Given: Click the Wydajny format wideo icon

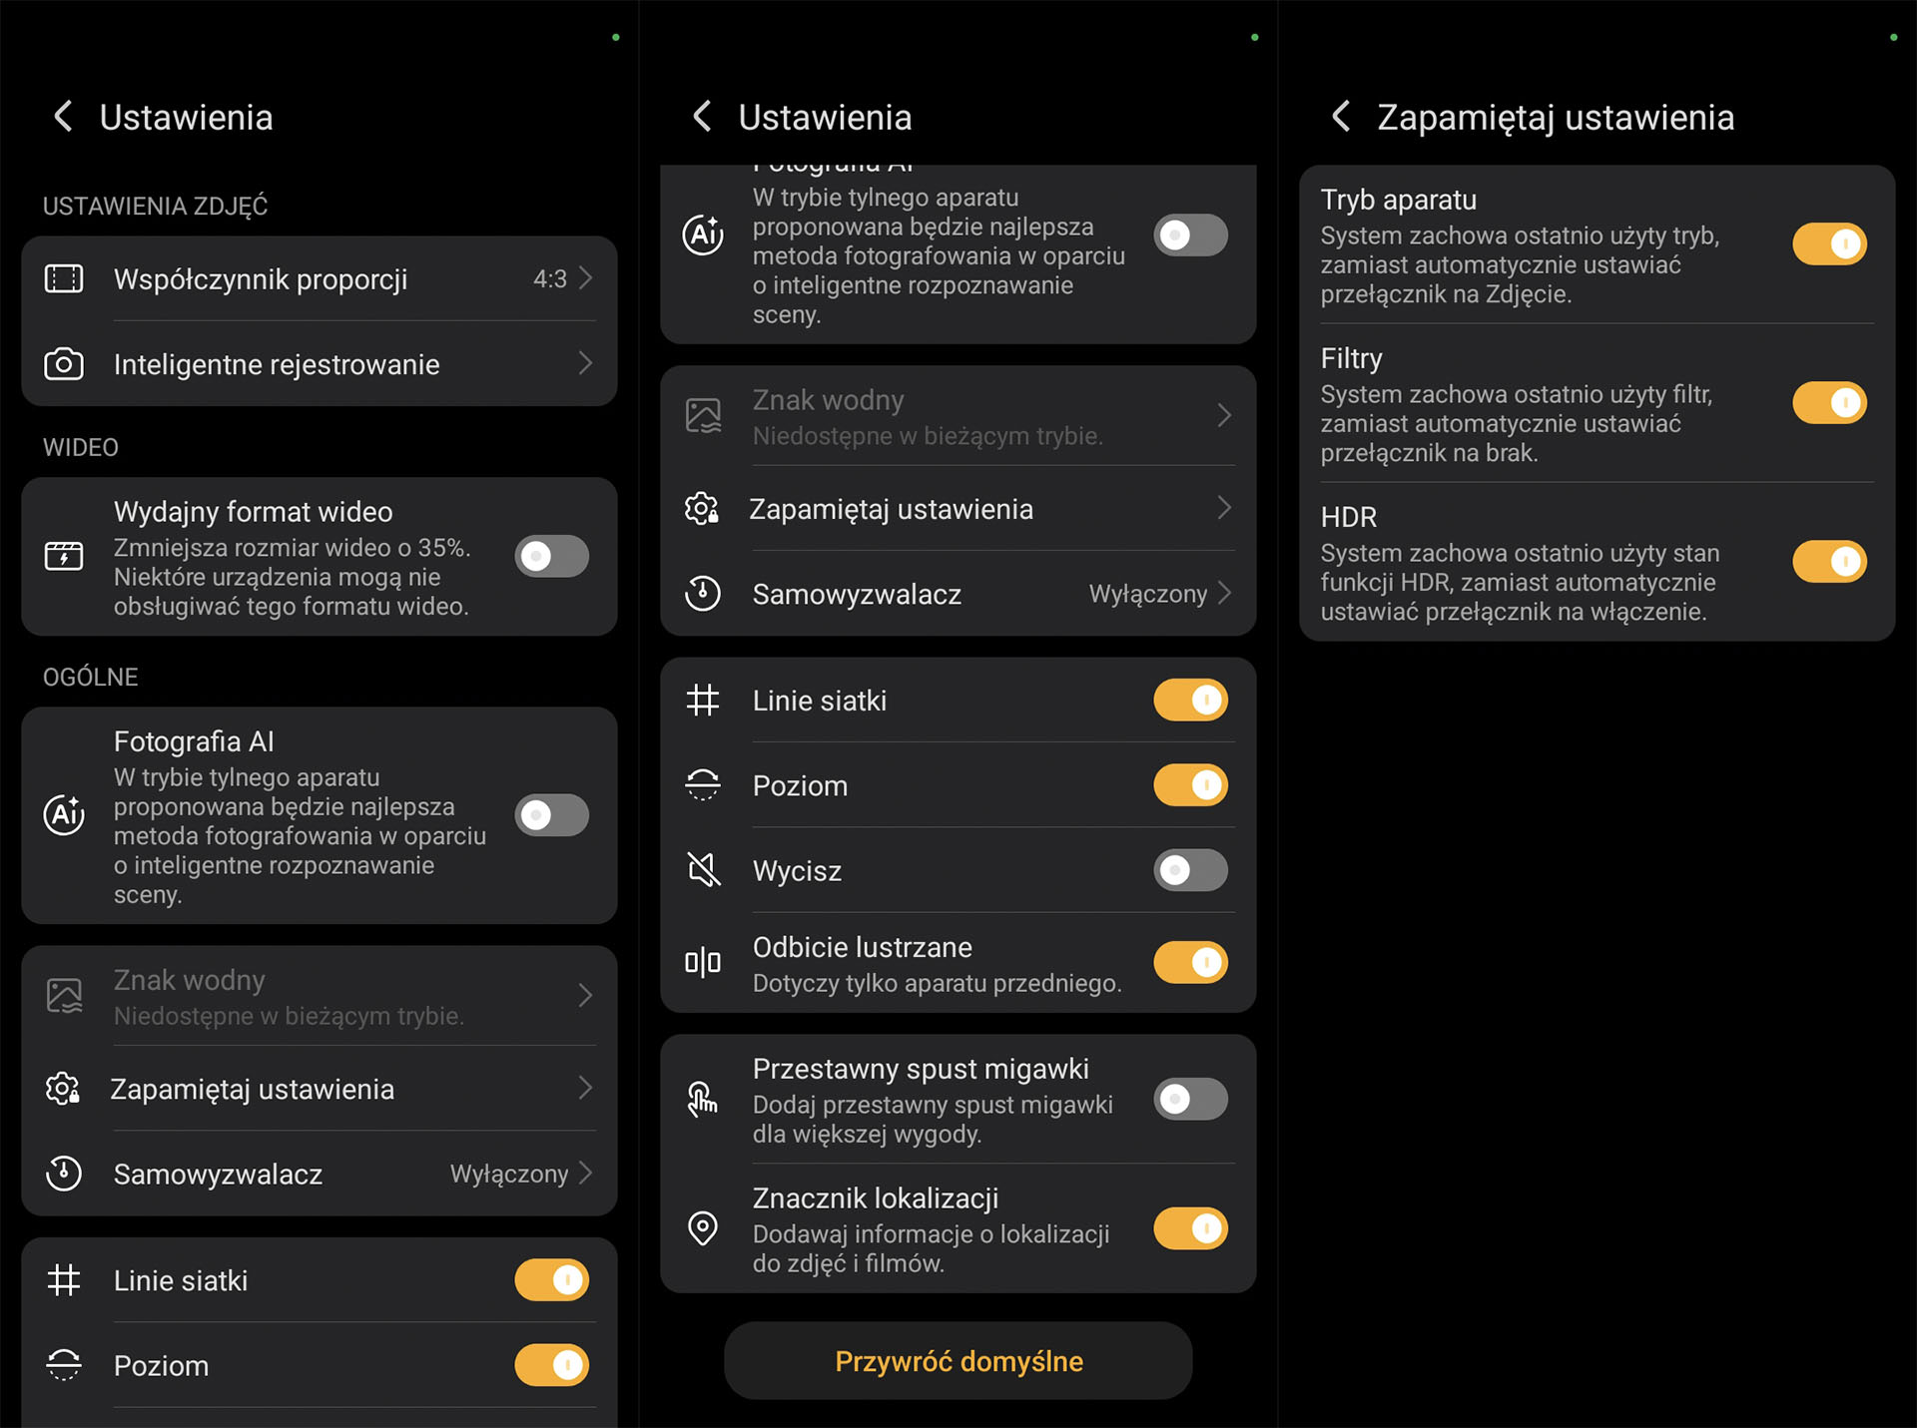Looking at the screenshot, I should tap(64, 556).
